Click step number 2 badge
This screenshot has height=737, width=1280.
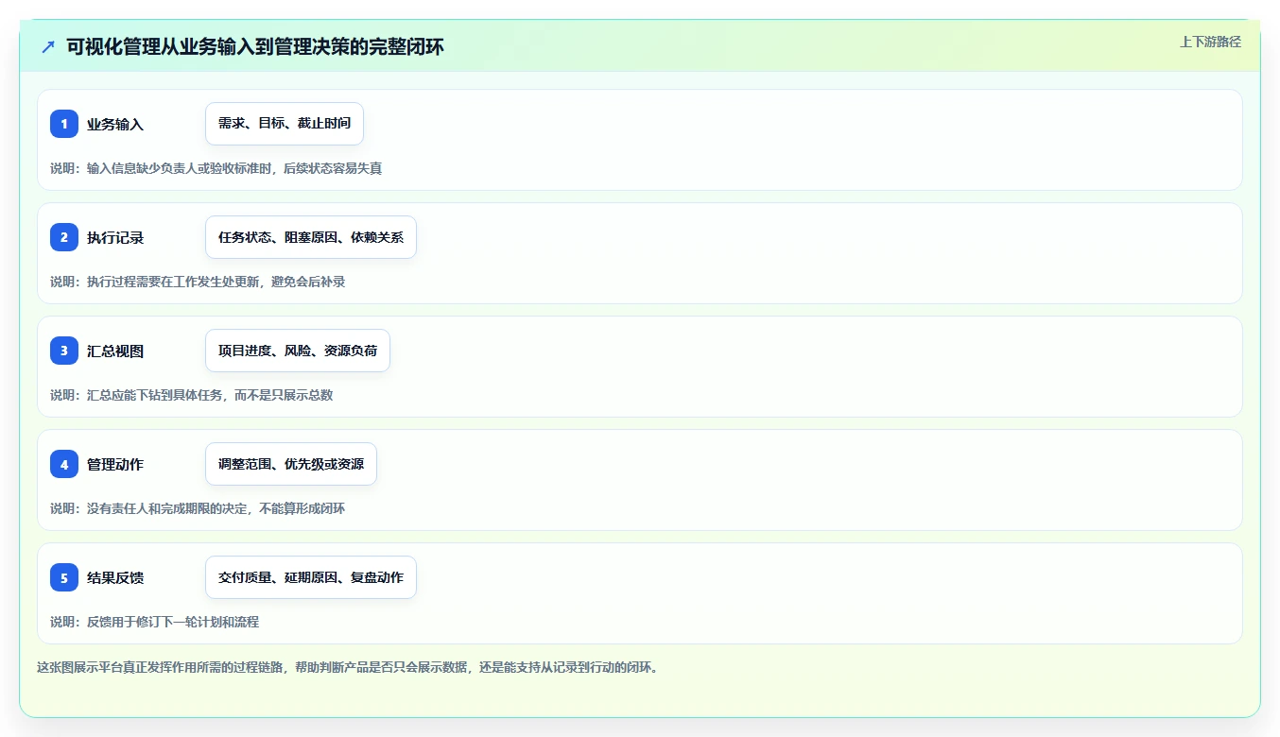64,237
